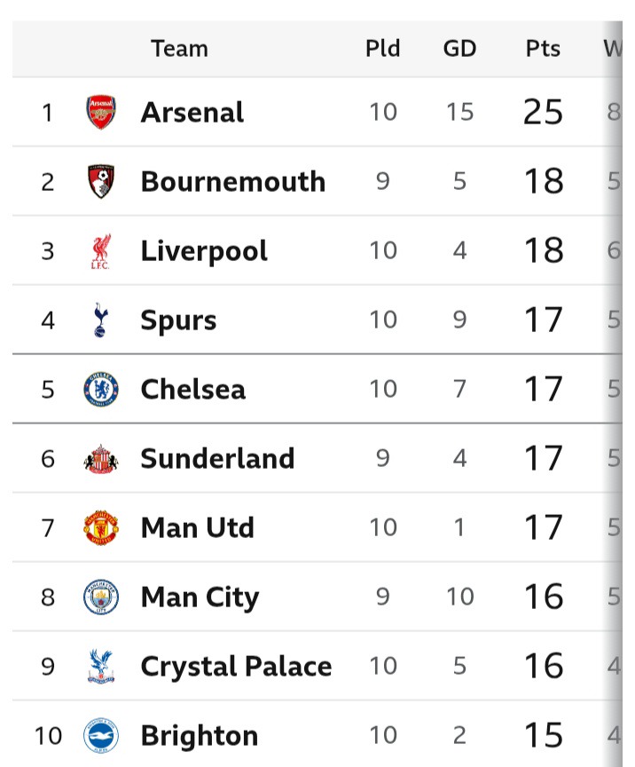Click the GD column header
Image resolution: width=635 pixels, height=767 pixels.
click(459, 48)
